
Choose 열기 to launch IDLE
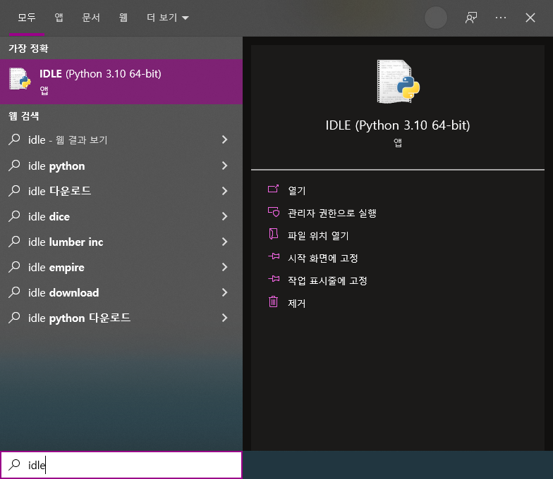pyautogui.click(x=296, y=190)
